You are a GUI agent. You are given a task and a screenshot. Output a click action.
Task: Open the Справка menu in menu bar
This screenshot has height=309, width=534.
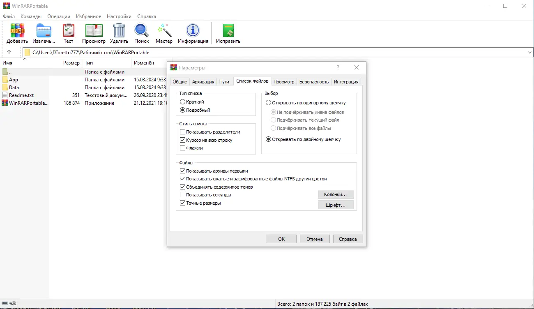pyautogui.click(x=147, y=16)
